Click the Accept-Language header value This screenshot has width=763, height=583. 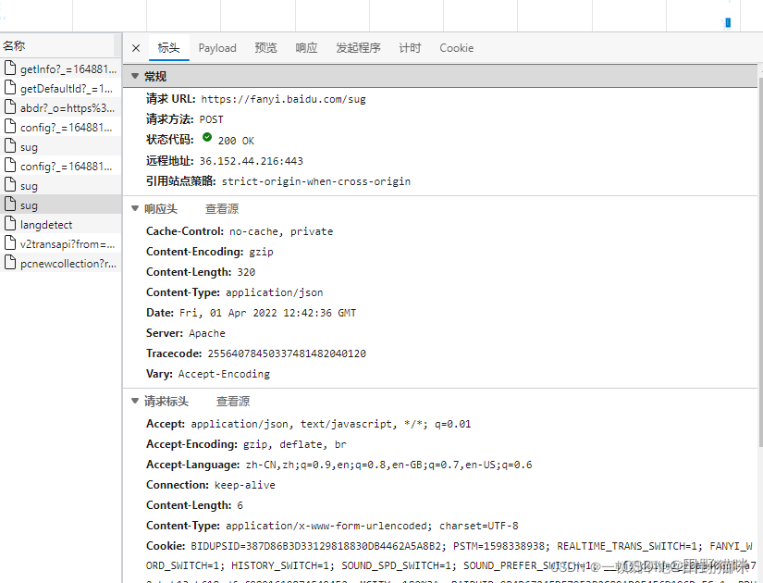pos(388,465)
